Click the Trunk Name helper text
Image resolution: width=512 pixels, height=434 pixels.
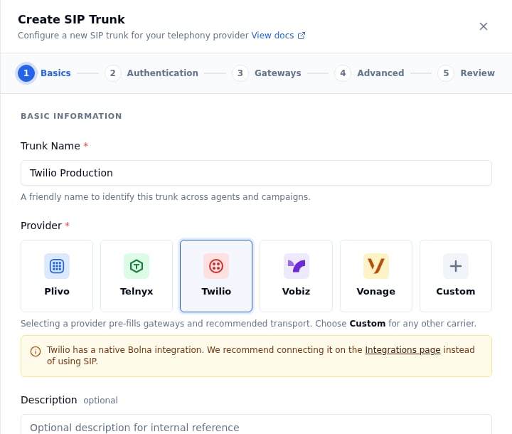point(166,197)
